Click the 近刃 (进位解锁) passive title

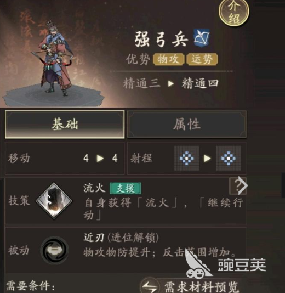pyautogui.click(x=121, y=238)
